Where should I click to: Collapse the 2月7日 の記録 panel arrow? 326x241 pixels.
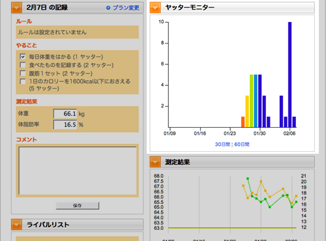pyautogui.click(x=17, y=8)
